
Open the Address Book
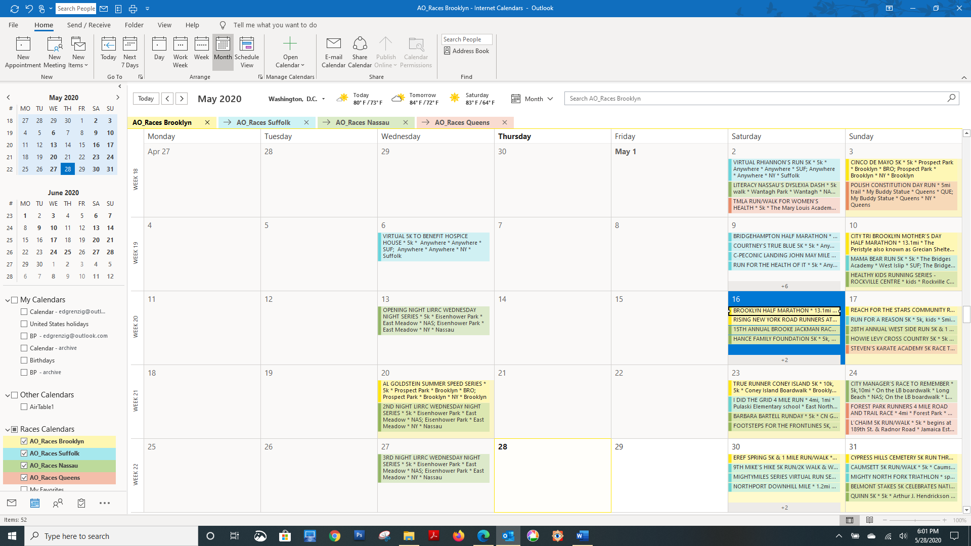tap(466, 51)
